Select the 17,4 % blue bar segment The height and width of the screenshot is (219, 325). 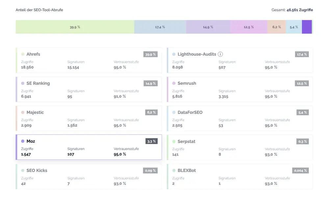point(160,27)
